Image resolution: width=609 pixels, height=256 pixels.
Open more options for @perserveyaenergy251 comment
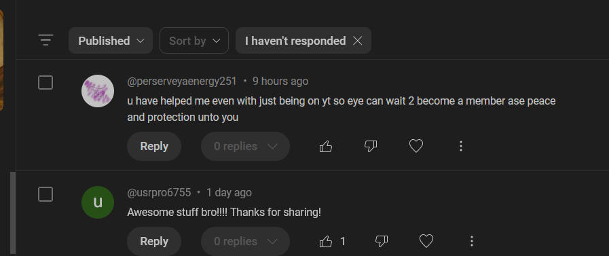click(461, 147)
